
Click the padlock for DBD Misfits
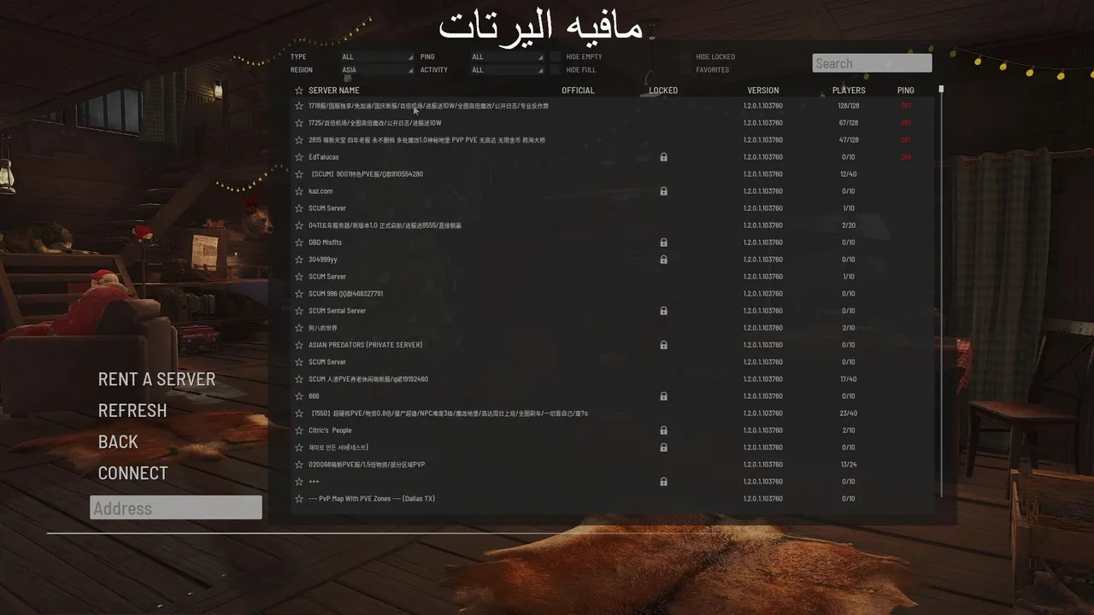pyautogui.click(x=663, y=243)
